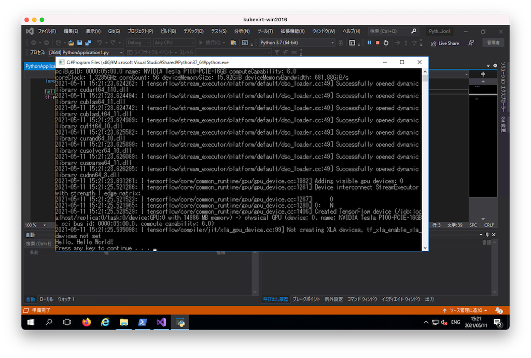Screen dimensions: 531x358
Task: Open the 拡張機能(X) menu
Action: (x=292, y=31)
